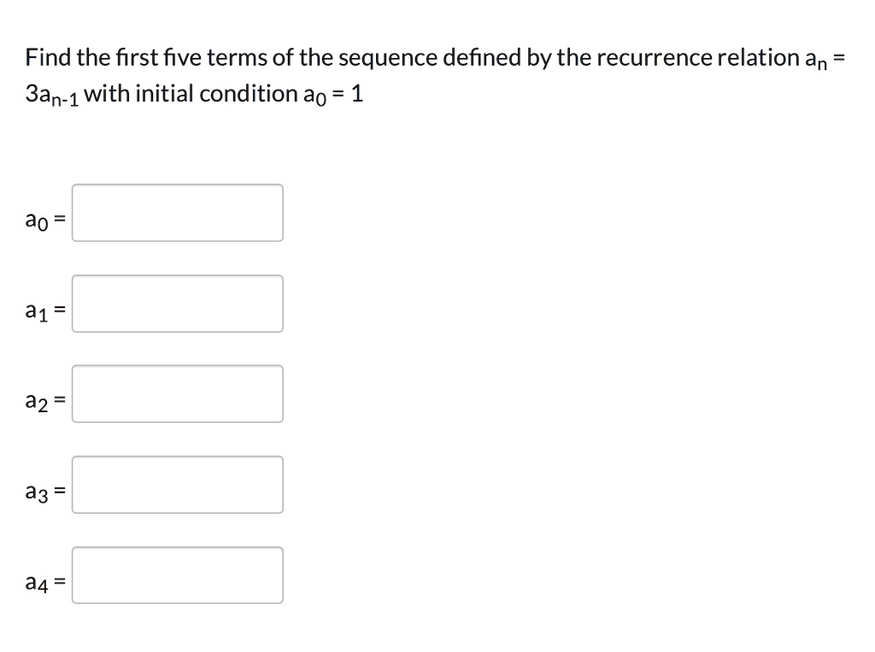Click the 'a4 =' label text
The width and height of the screenshot is (875, 652).
pyautogui.click(x=45, y=583)
